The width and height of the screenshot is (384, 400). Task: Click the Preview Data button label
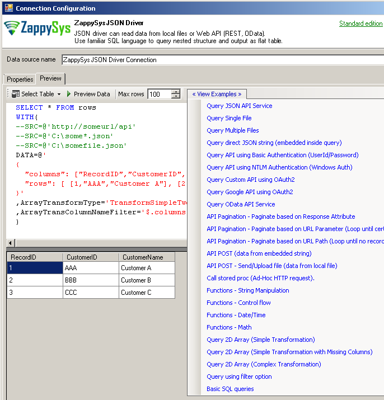click(92, 94)
